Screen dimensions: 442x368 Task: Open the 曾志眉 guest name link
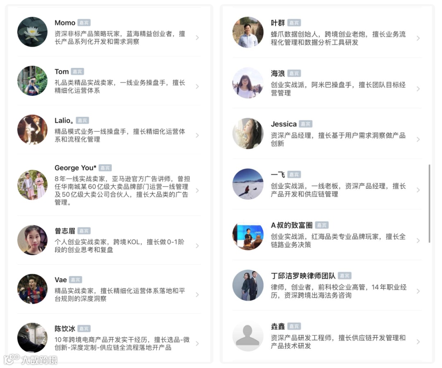[x=65, y=231]
